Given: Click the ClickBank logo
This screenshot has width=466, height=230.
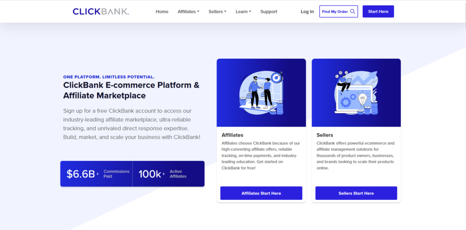Looking at the screenshot, I should 101,11.
